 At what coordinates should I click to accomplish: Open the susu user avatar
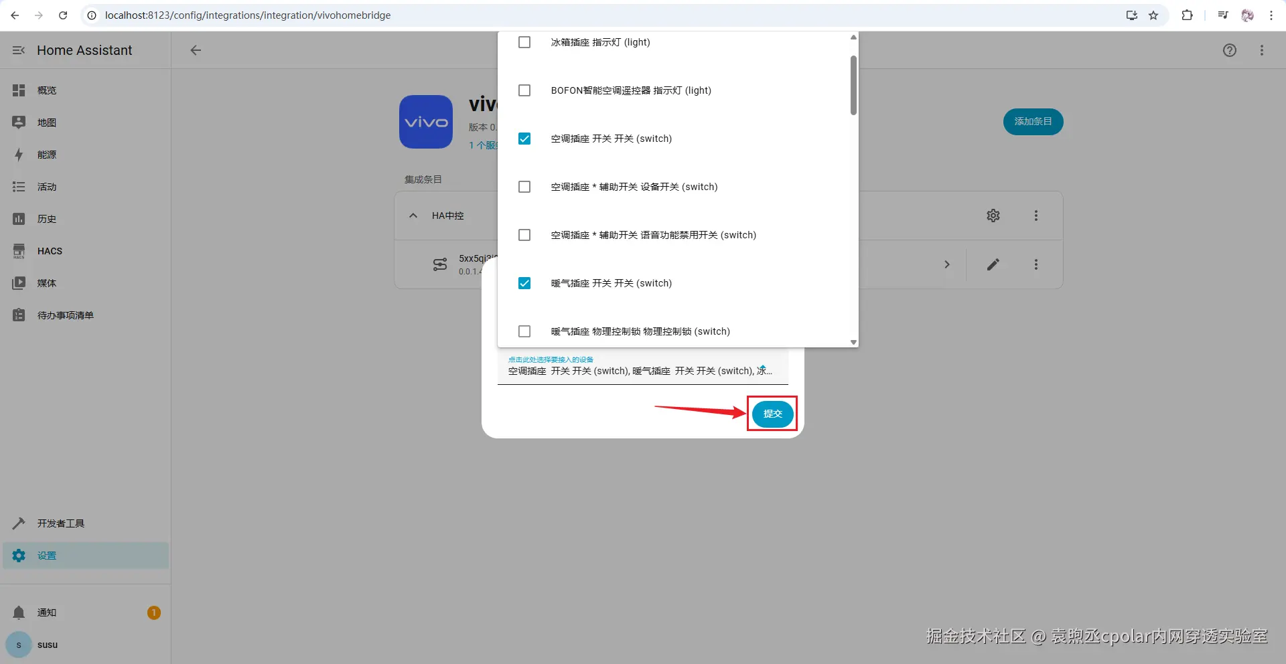click(19, 645)
